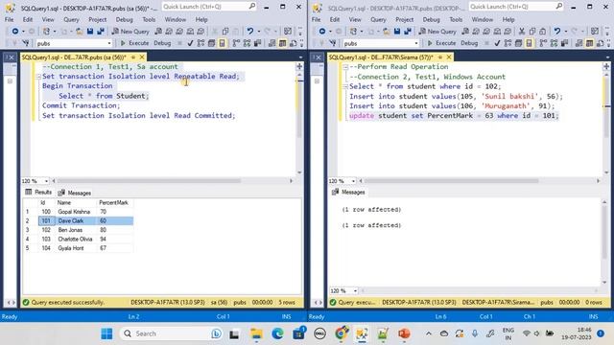Image resolution: width=614 pixels, height=345 pixels.
Task: Open 120 % zoom dropdown in right editor
Action: point(353,181)
